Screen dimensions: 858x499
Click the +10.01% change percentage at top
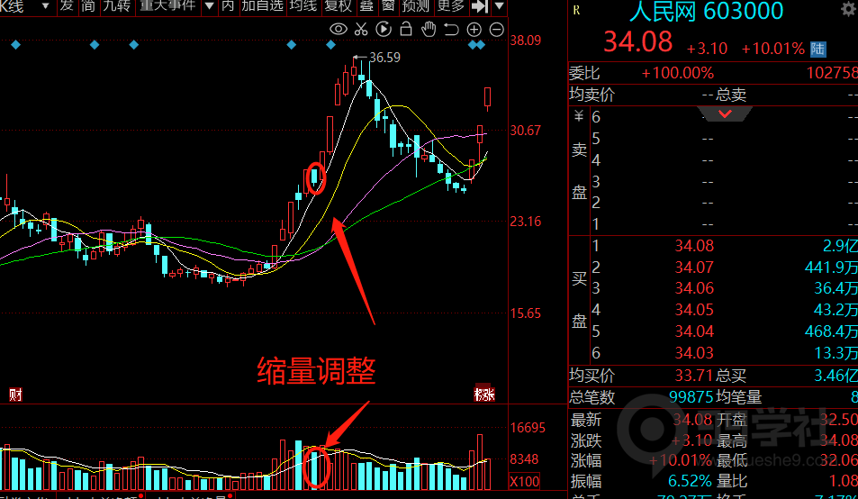[772, 49]
